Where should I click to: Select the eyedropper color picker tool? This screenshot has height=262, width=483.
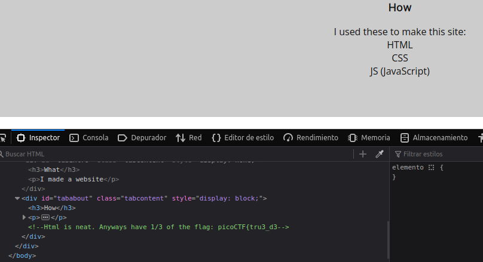click(379, 154)
